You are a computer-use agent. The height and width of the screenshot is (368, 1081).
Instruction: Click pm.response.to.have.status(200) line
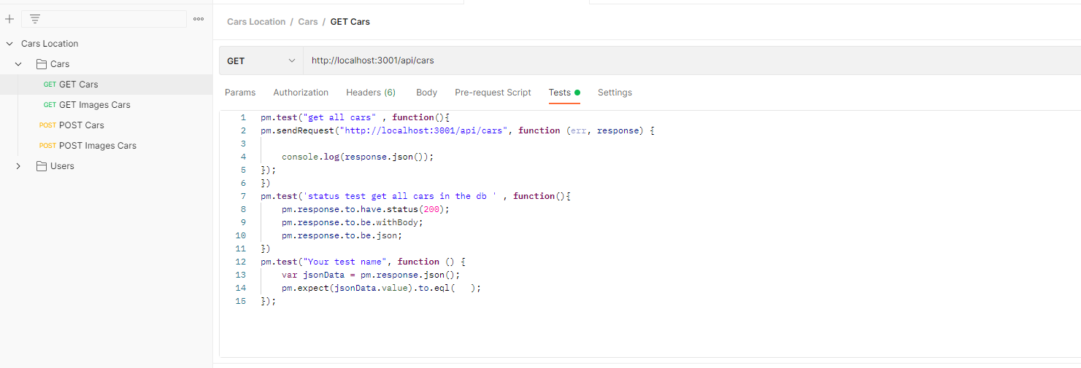tap(366, 209)
